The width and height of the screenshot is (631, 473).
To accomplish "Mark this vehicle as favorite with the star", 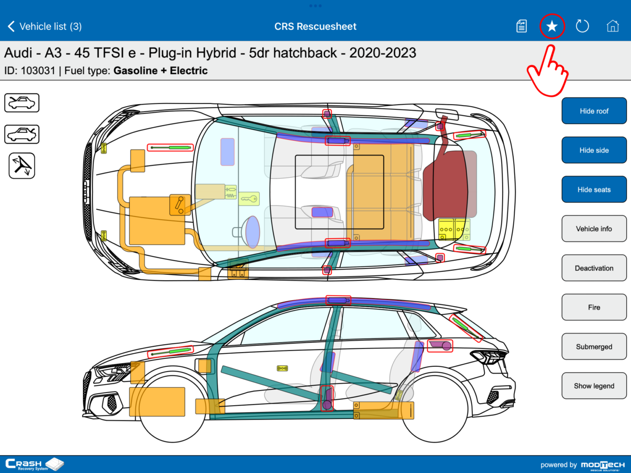I will (552, 26).
